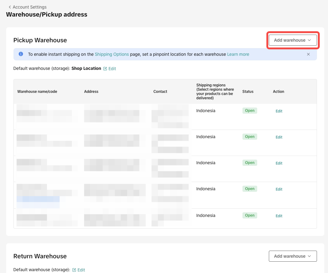This screenshot has height=273, width=328.
Task: Click the Warehouse name/code column header
Action: coord(37,92)
